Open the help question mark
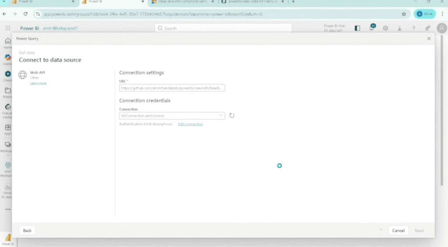 (x=413, y=28)
